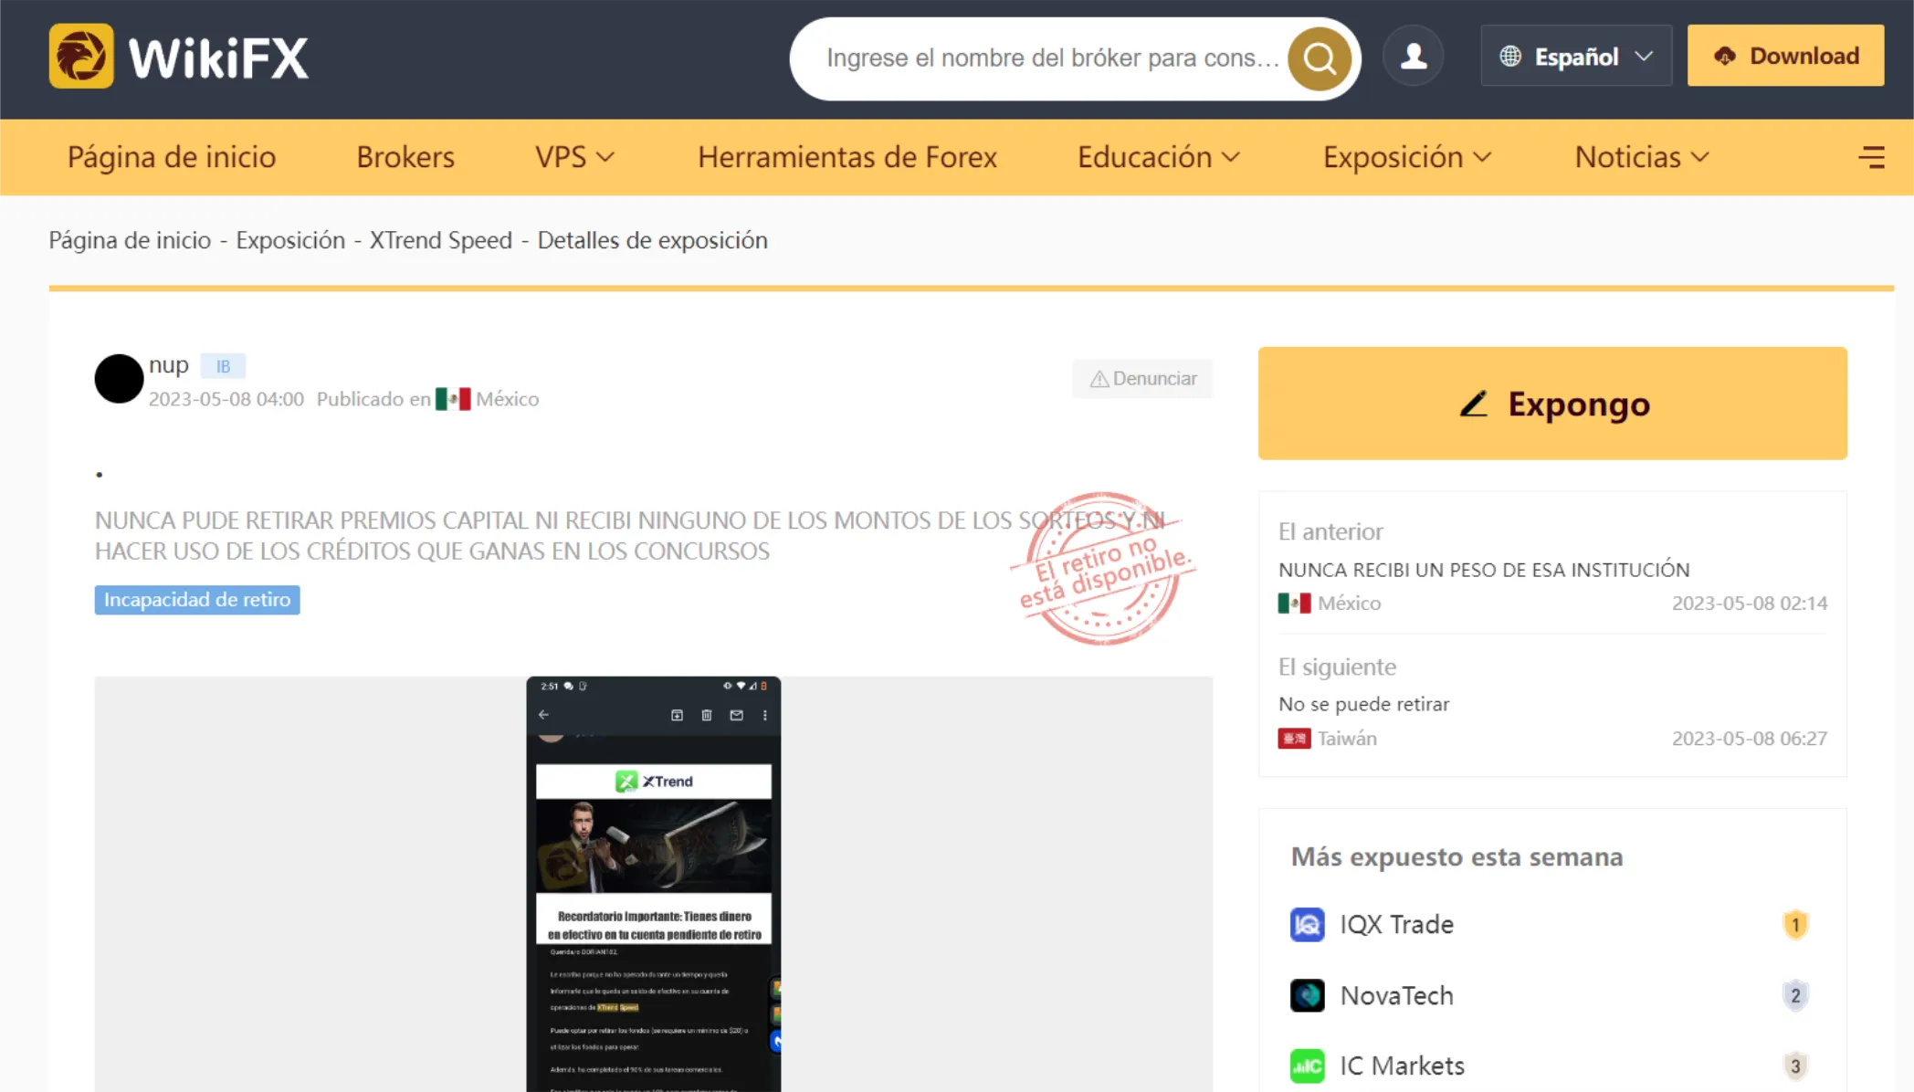Click the nup user avatar

tap(119, 379)
